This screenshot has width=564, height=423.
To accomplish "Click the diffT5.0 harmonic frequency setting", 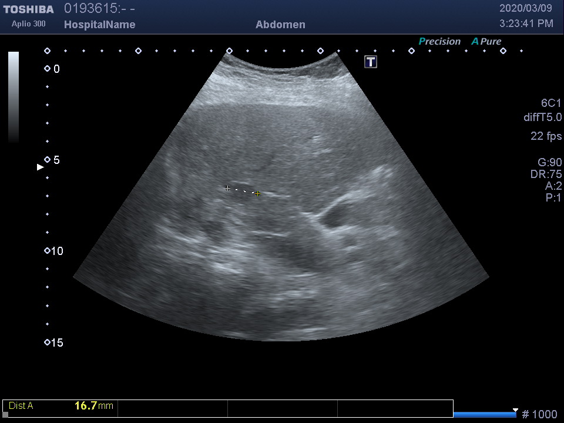I will pos(542,117).
